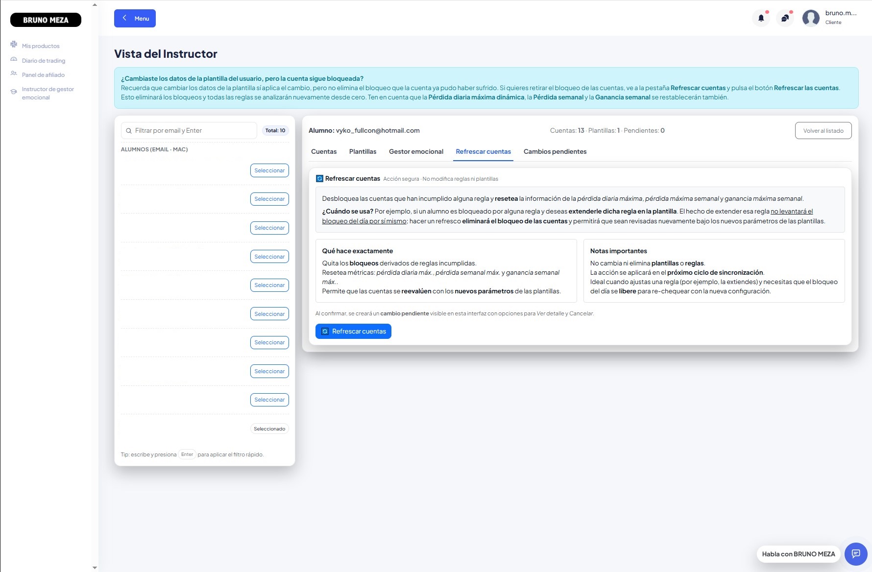Go to Cambios pendientes tab

(555, 152)
